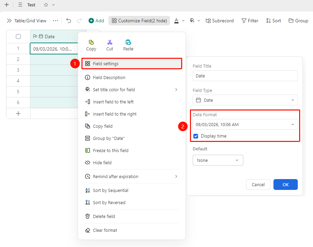Select Group by "Date" entry
Image resolution: width=313 pixels, height=247 pixels.
click(x=132, y=138)
